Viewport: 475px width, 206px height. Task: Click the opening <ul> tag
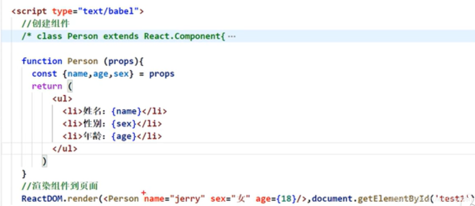coord(62,99)
